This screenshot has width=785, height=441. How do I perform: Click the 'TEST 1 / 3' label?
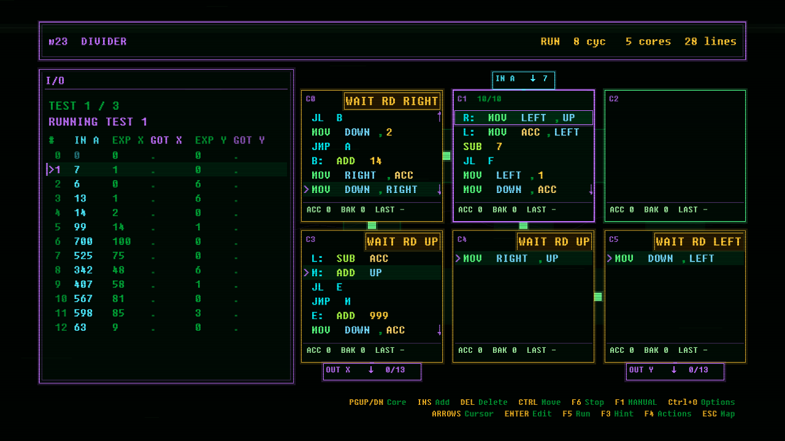point(84,106)
